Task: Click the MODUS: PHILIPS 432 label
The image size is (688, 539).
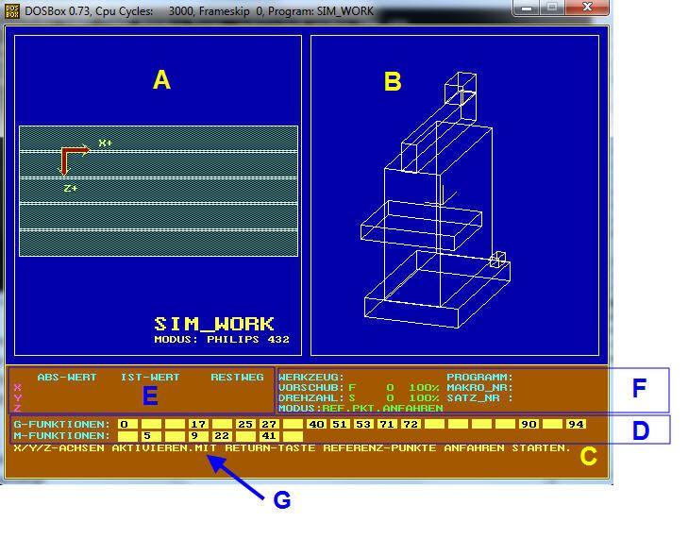Action: (x=222, y=339)
